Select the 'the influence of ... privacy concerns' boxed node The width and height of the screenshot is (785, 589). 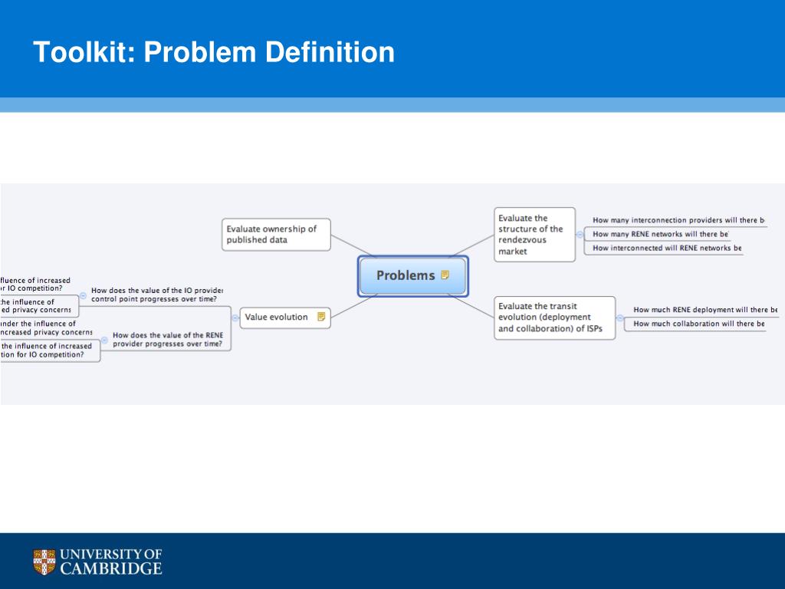coord(39,306)
